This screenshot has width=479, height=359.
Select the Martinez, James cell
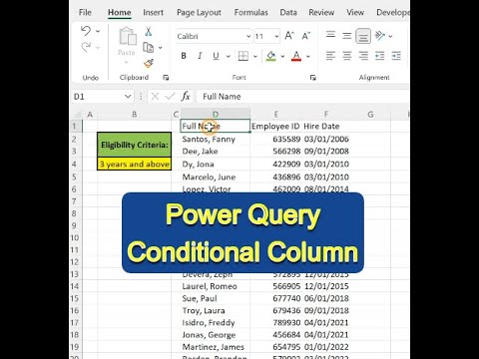216,347
